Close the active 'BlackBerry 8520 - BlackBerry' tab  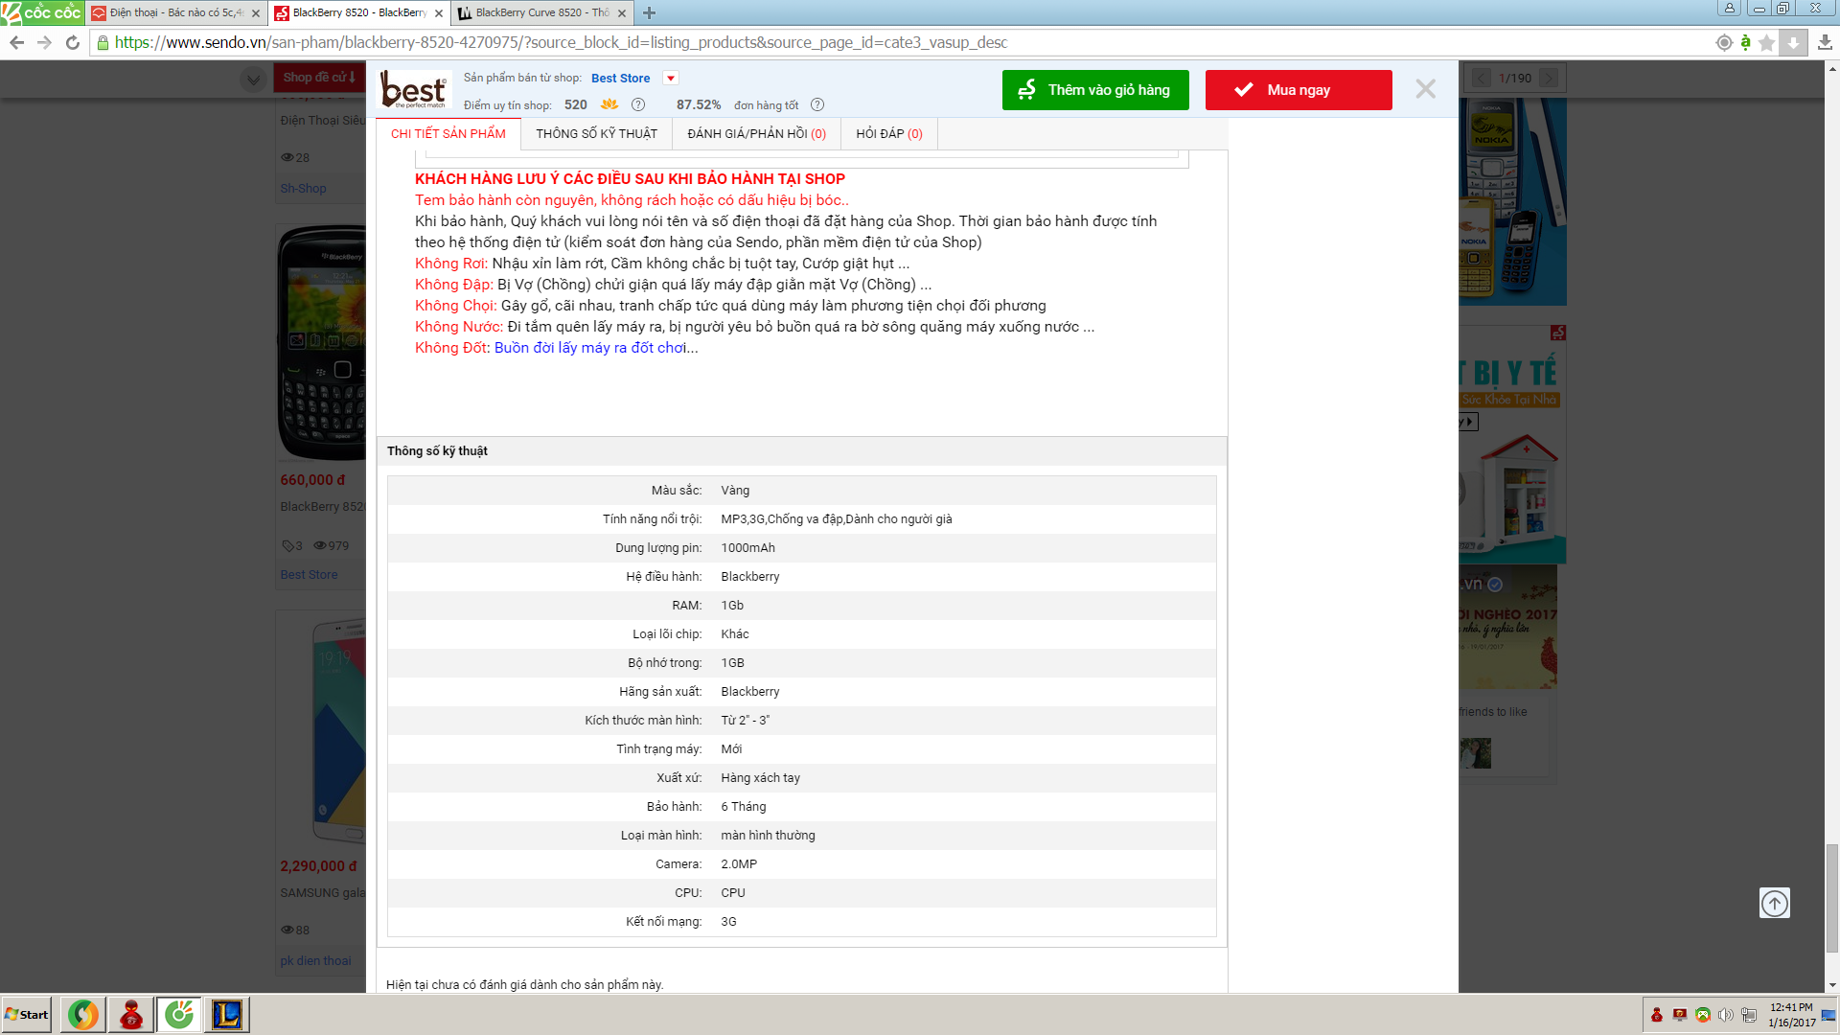point(439,12)
